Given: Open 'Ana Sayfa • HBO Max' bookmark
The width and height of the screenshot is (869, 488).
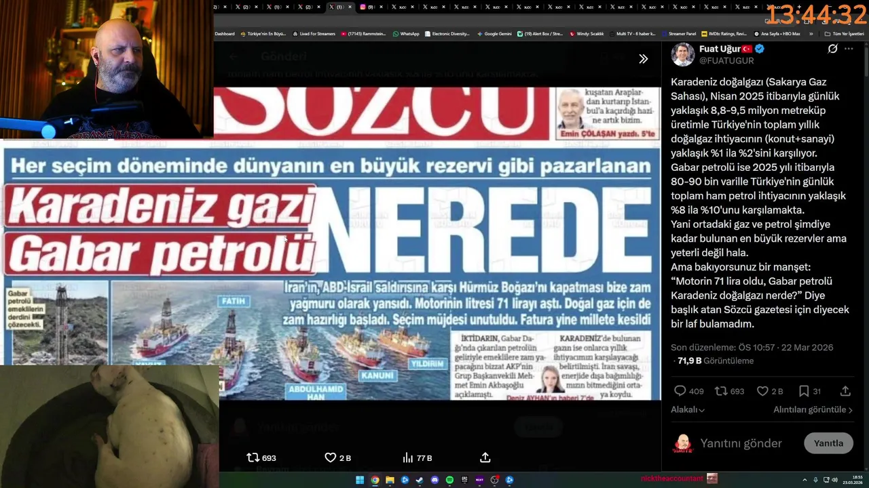Looking at the screenshot, I should tap(777, 33).
